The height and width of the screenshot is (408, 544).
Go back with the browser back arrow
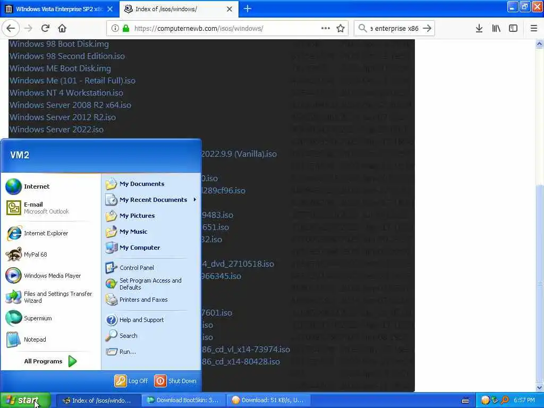11,28
